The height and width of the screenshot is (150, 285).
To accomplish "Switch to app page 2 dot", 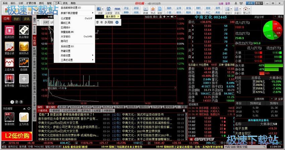I will click(16, 102).
